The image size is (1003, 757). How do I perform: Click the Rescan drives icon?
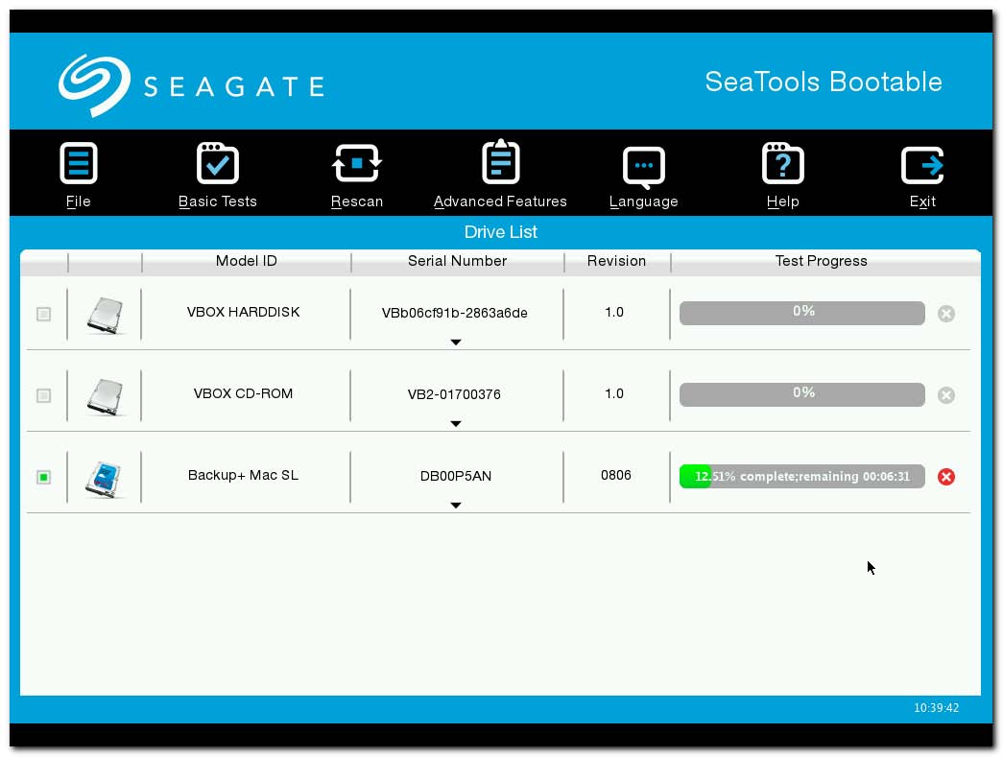click(x=357, y=164)
